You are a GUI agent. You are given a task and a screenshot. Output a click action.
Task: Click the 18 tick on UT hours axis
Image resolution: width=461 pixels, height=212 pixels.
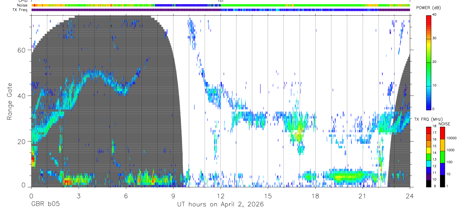click(315, 196)
